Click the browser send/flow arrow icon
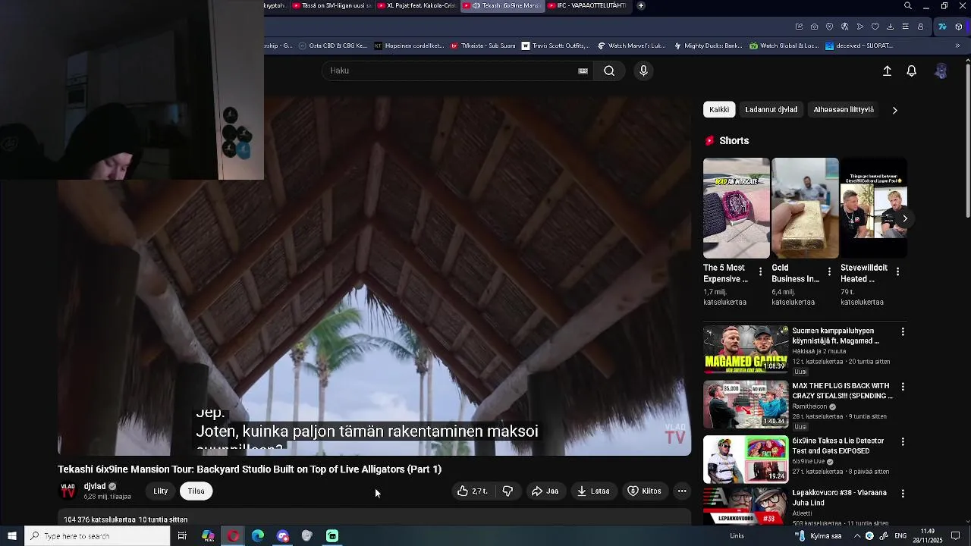 [859, 27]
